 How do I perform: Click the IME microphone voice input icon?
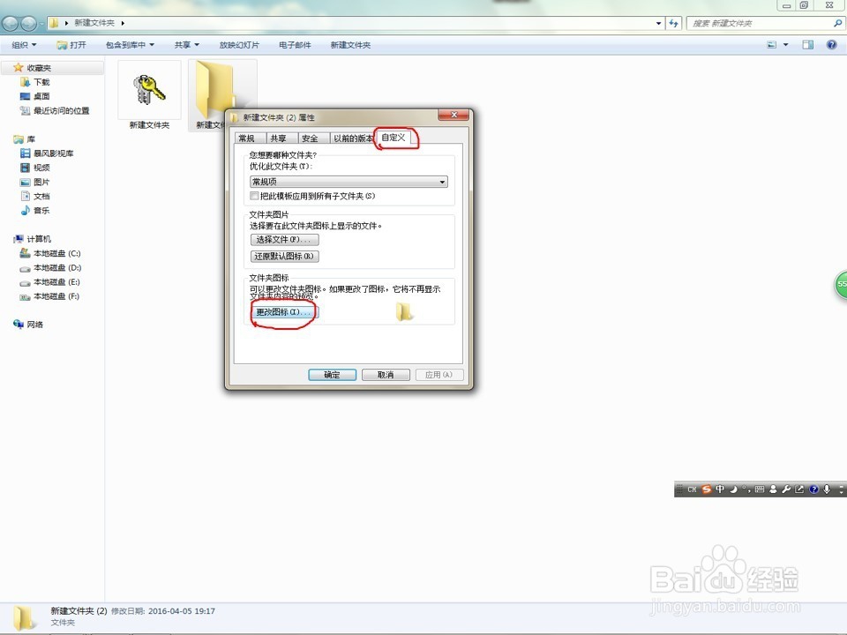tap(827, 489)
